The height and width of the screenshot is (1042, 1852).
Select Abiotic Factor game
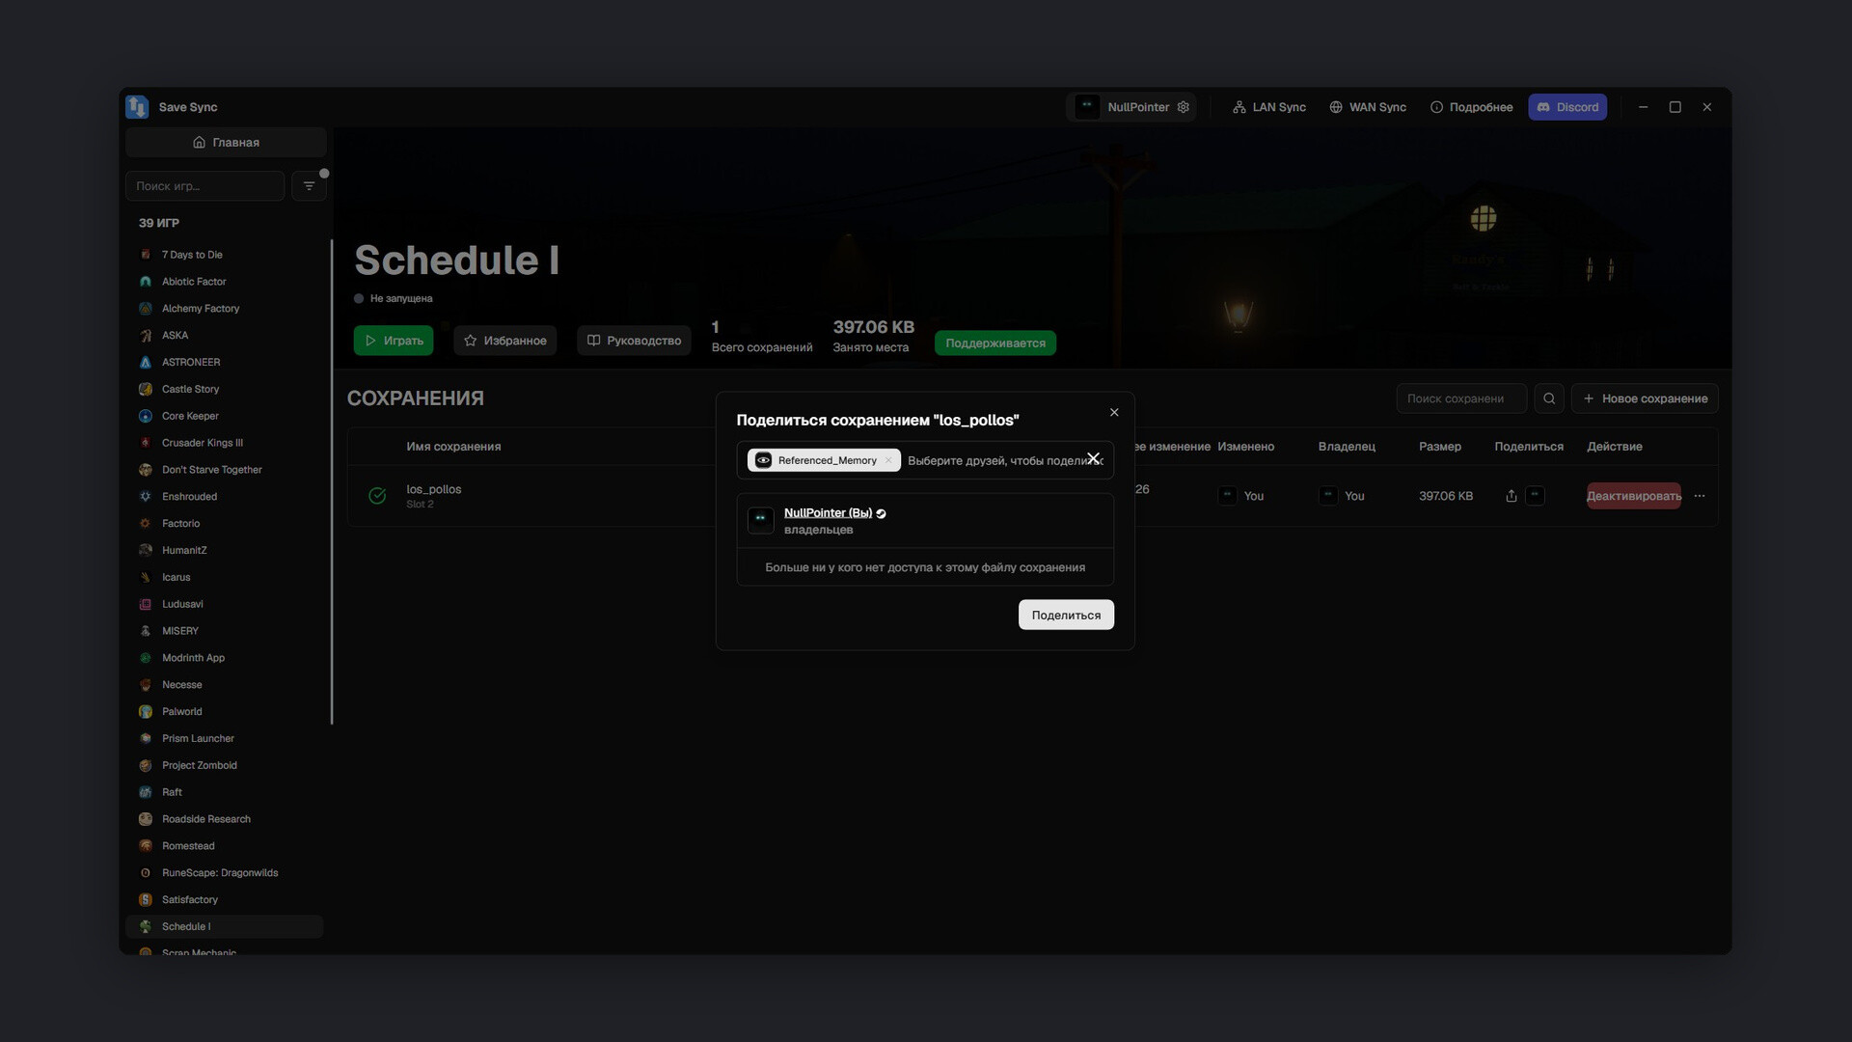point(224,282)
